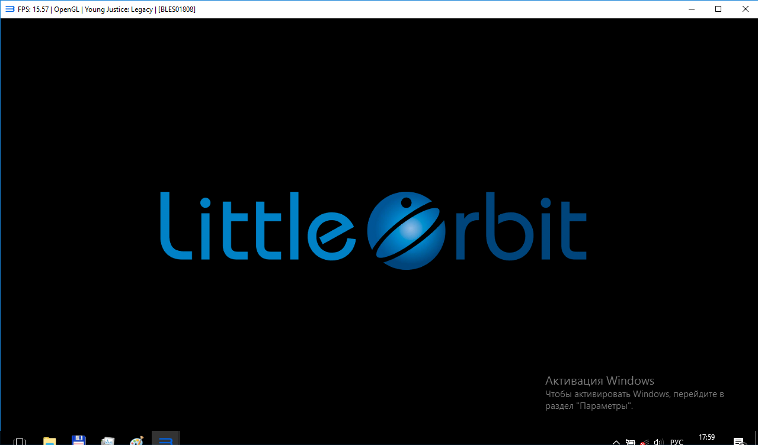Click the Young Justice: Legacy window title

click(x=107, y=9)
